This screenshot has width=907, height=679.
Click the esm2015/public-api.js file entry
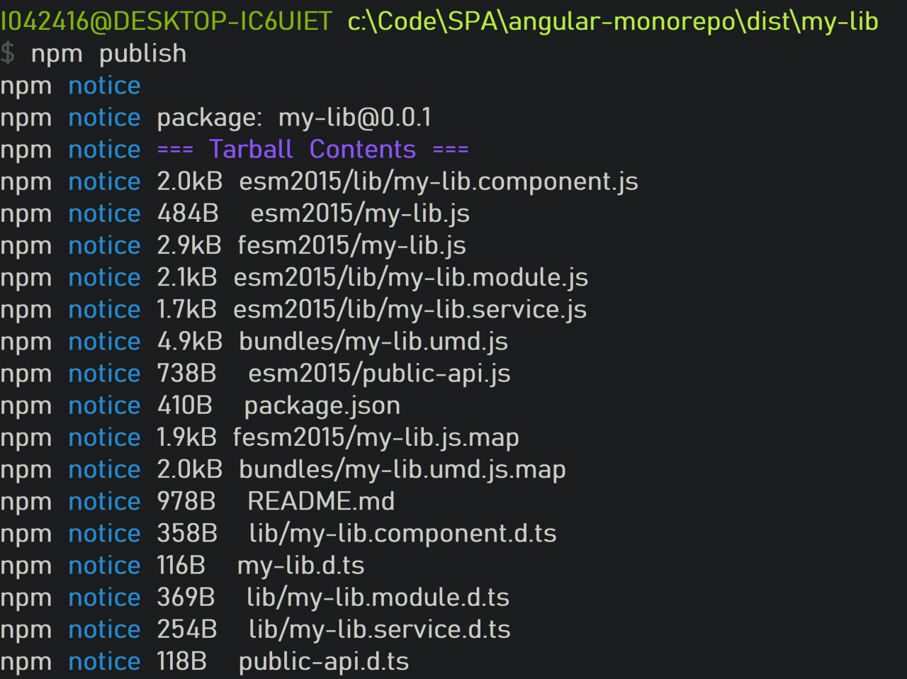coord(379,374)
